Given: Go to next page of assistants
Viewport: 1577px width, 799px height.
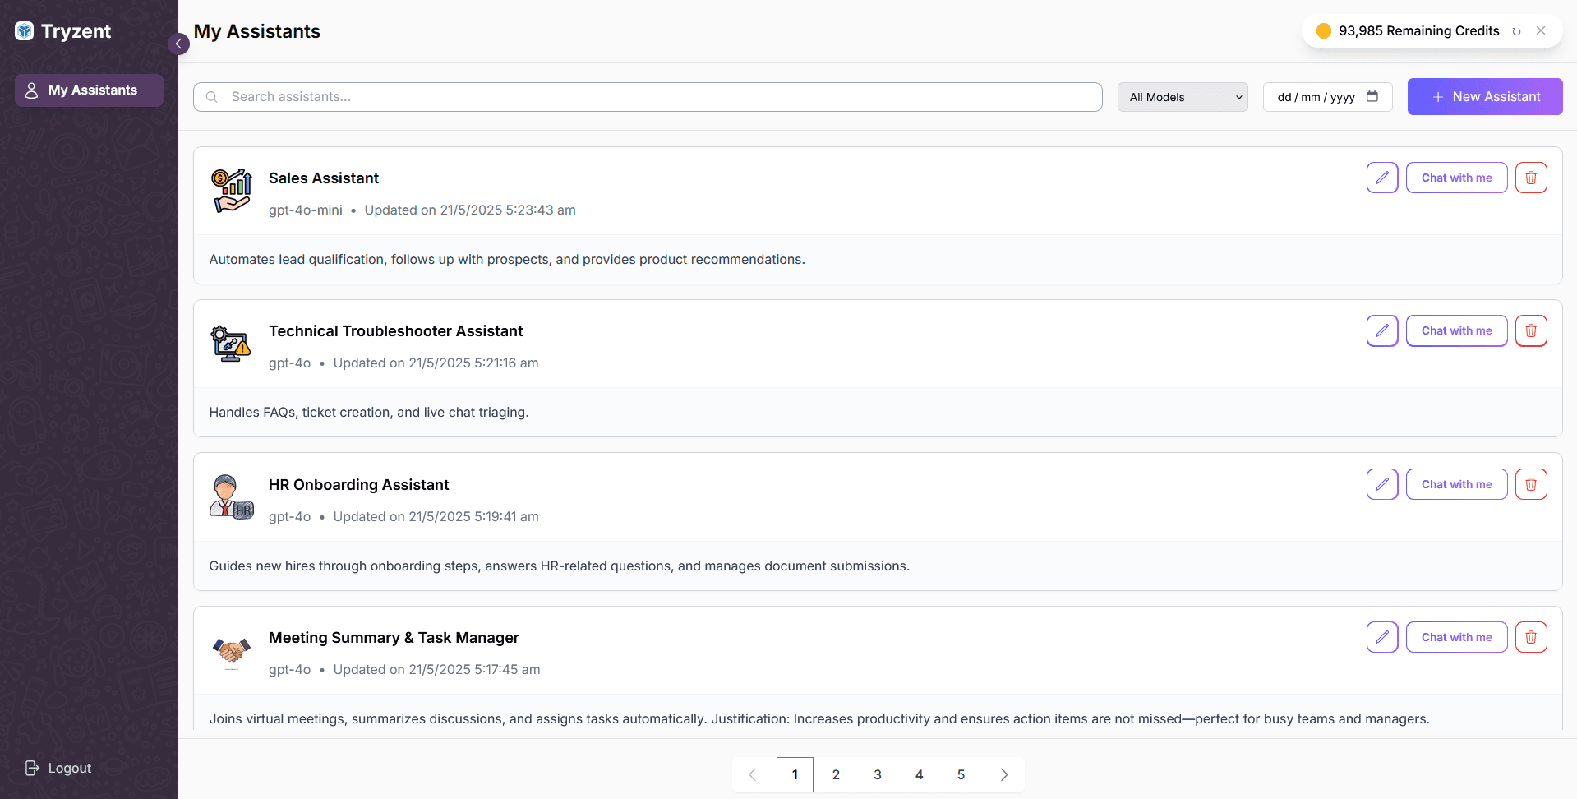Looking at the screenshot, I should pos(1003,774).
